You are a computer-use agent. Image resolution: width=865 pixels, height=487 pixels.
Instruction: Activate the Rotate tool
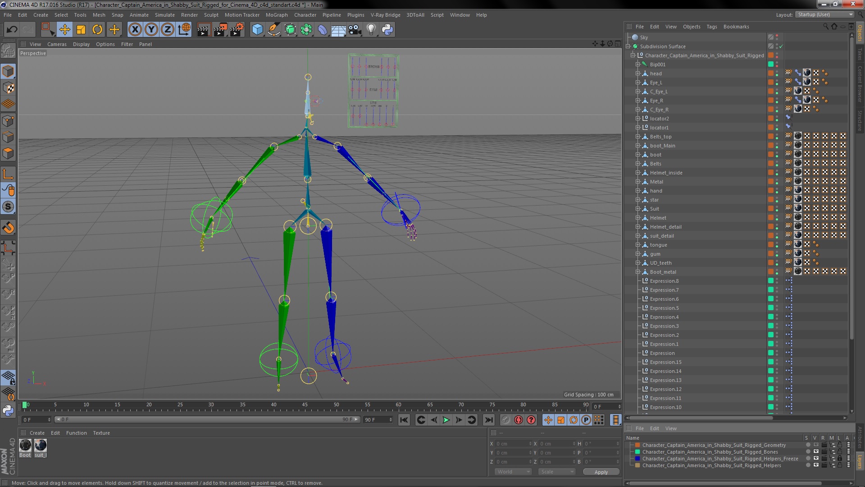pos(97,30)
